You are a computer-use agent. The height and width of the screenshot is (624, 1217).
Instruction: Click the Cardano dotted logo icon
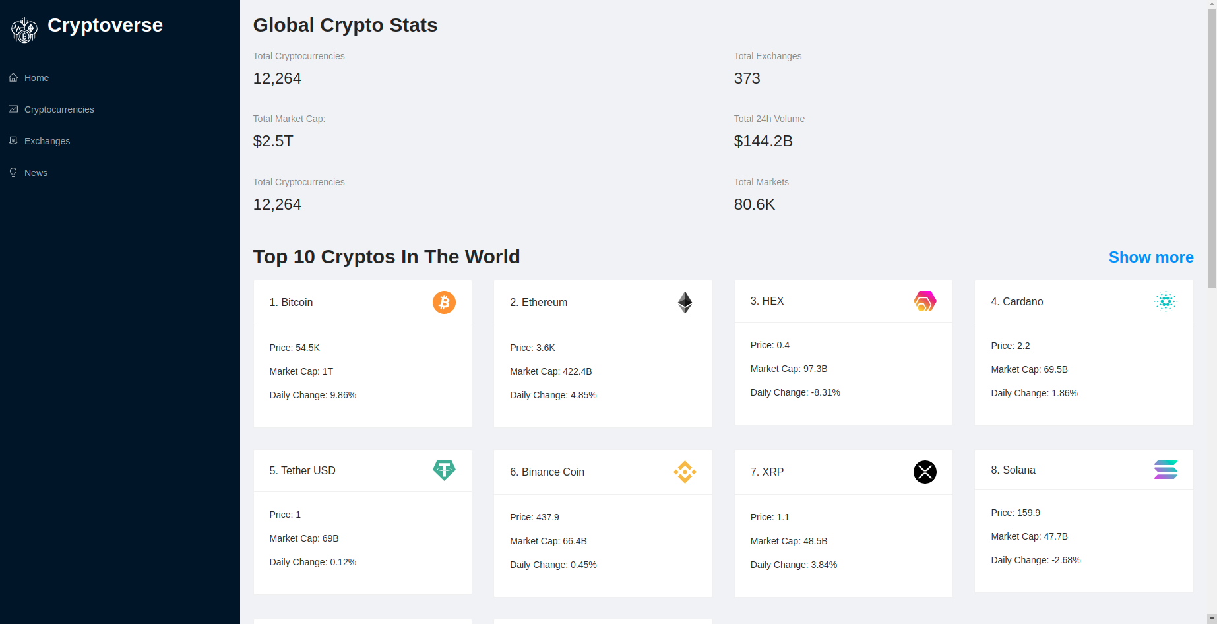(1166, 301)
